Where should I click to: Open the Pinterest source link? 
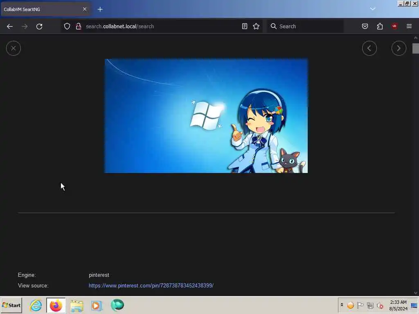[151, 285]
